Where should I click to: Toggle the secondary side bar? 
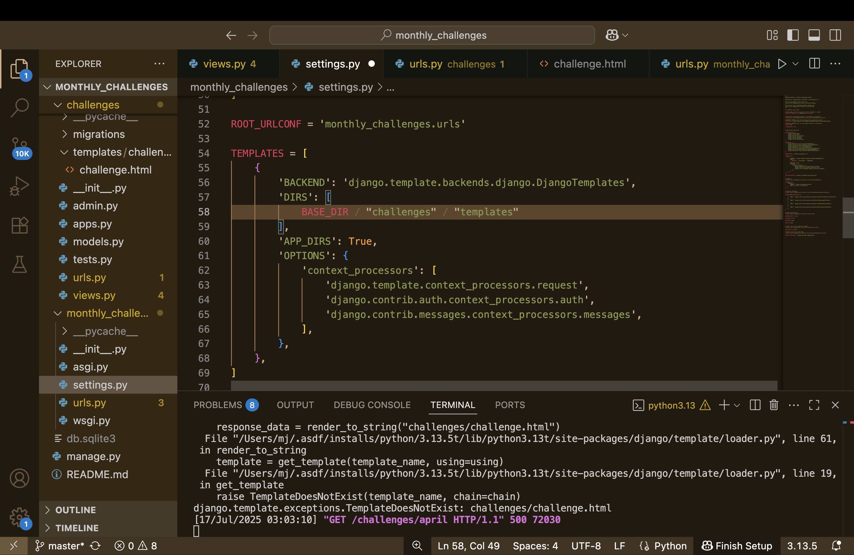point(835,35)
